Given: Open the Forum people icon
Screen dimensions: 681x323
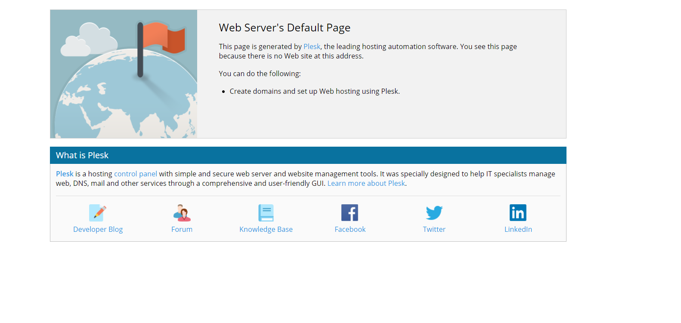Looking at the screenshot, I should pyautogui.click(x=182, y=212).
